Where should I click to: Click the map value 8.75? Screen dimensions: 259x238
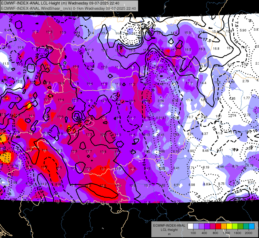(x=147, y=118)
